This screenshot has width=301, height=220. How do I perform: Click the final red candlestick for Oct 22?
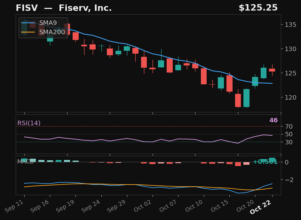[272, 70]
